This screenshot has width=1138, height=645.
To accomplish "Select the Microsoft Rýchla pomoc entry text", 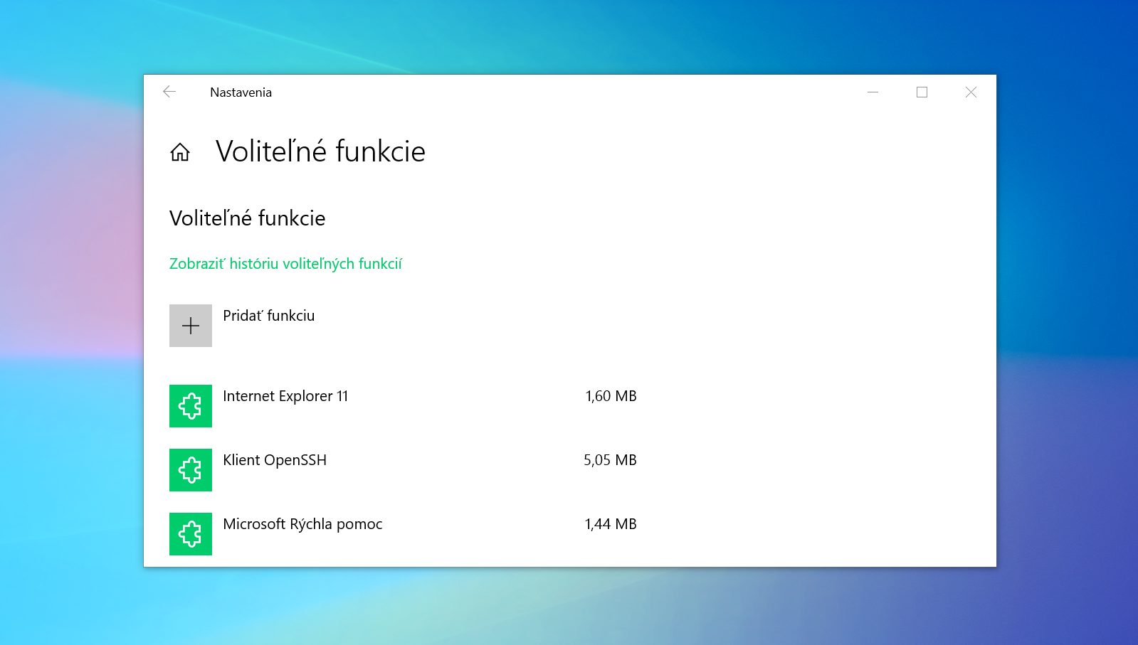I will (x=302, y=524).
